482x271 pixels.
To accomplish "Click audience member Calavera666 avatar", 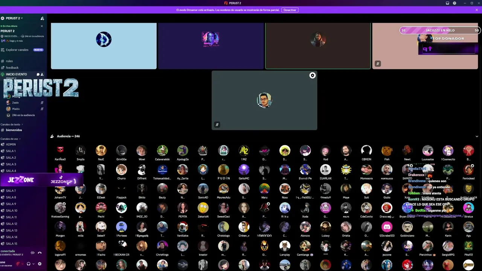I will click(162, 151).
